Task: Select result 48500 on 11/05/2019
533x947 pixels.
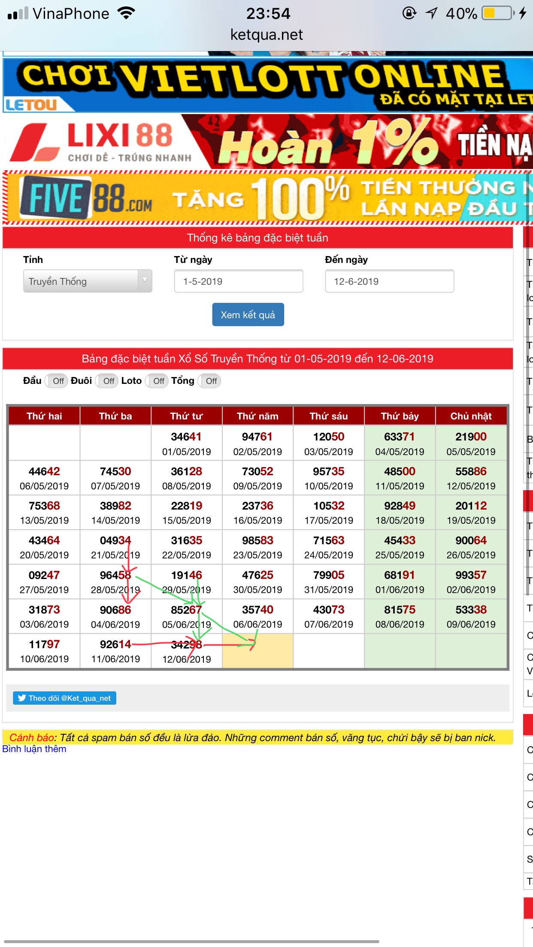Action: tap(400, 478)
